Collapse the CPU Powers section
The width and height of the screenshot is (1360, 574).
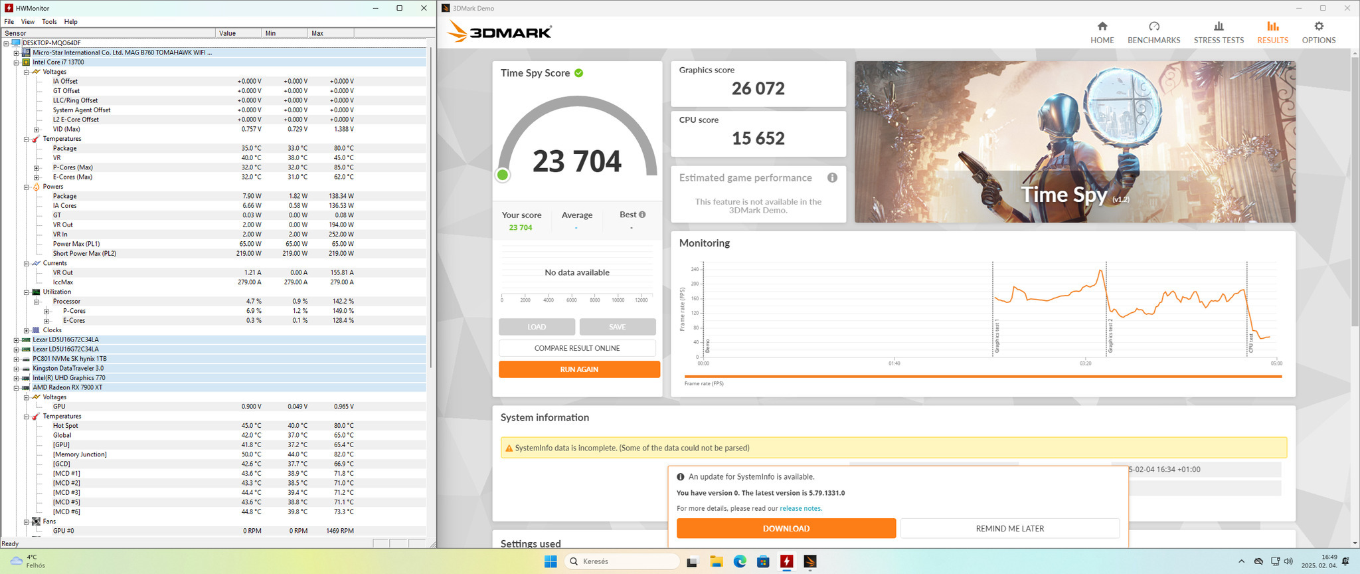click(27, 187)
